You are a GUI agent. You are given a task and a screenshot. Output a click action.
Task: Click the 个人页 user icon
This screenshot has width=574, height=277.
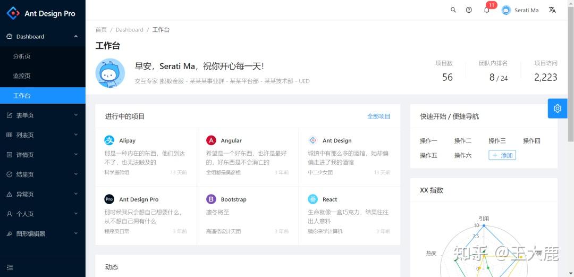point(10,214)
